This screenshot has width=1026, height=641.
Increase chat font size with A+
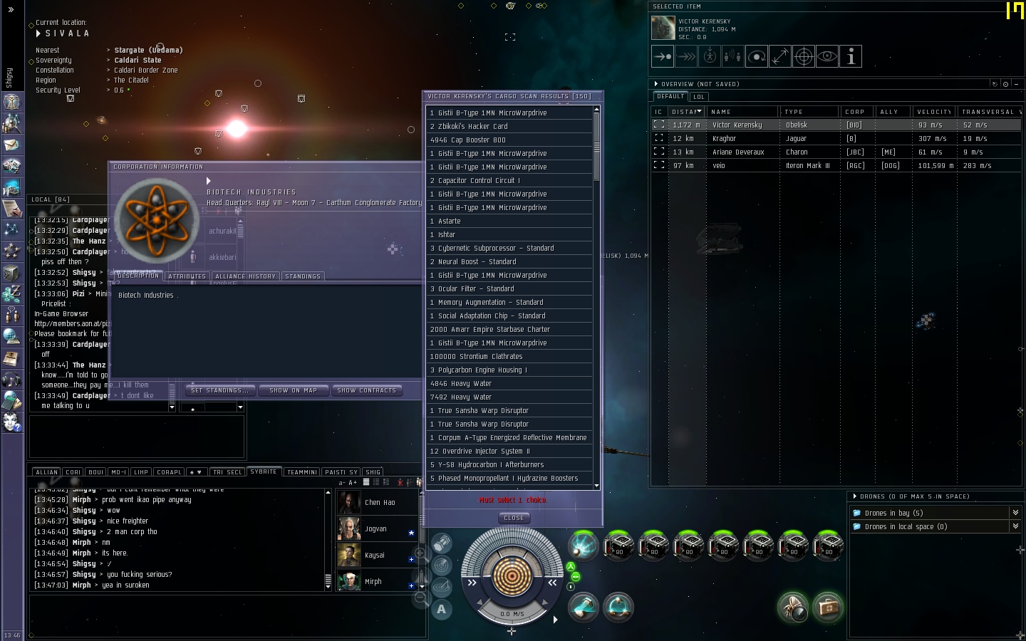(353, 483)
